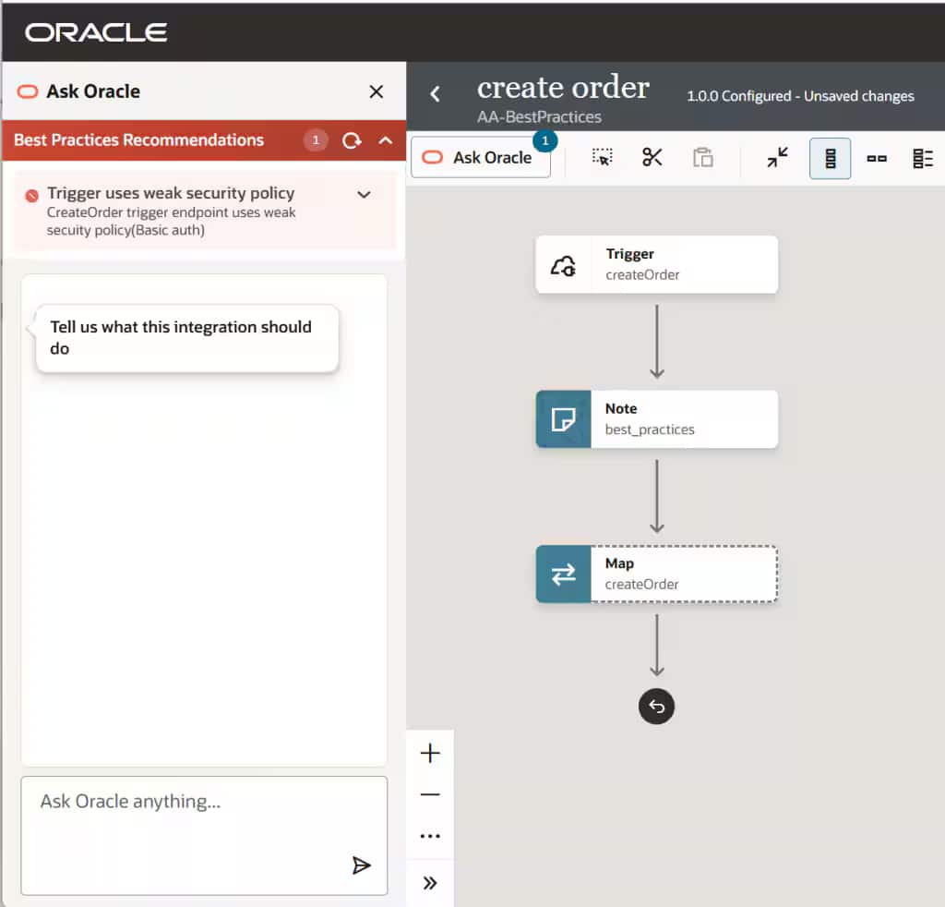Click the red error icon for trigger warning
Viewport: 945px width, 907px height.
(32, 196)
